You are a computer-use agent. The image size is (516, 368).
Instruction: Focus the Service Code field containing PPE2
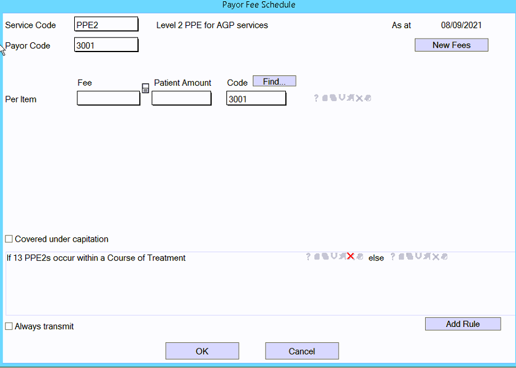coord(106,25)
